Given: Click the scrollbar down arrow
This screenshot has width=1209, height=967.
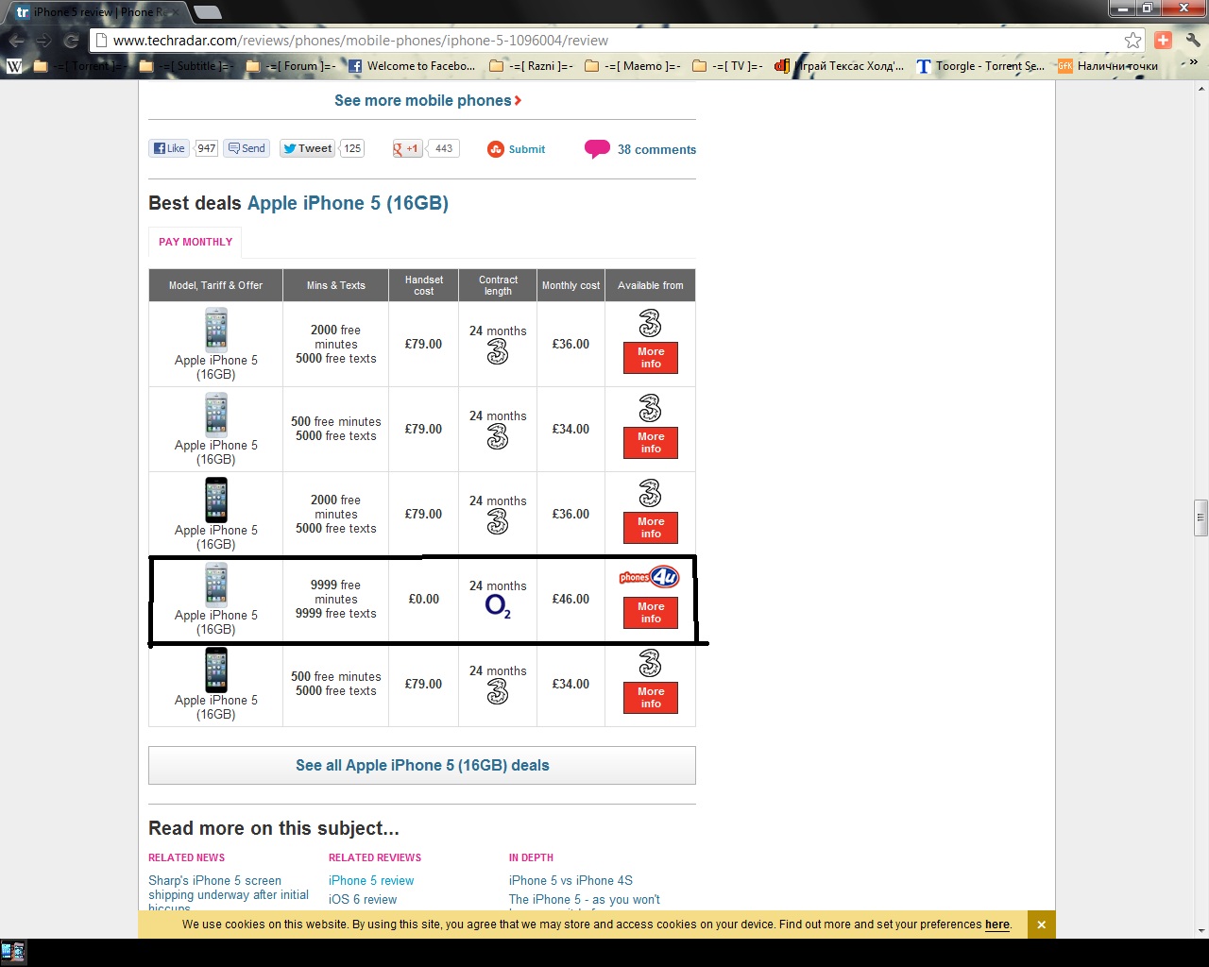Looking at the screenshot, I should click(x=1201, y=931).
